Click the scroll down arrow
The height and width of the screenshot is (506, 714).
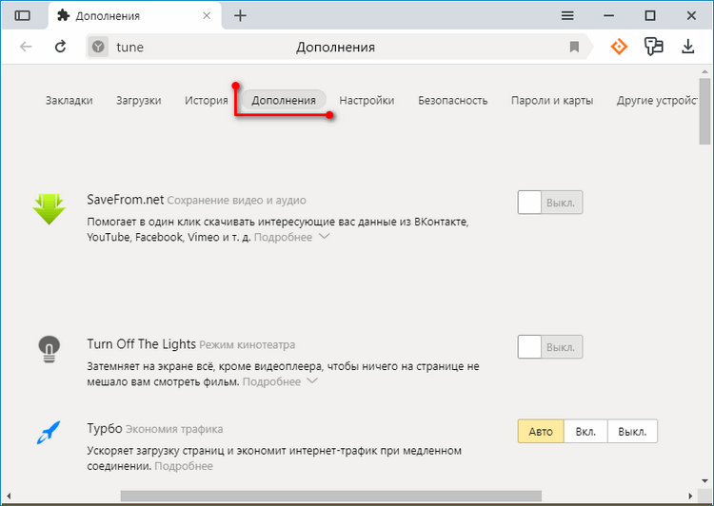pyautogui.click(x=704, y=481)
